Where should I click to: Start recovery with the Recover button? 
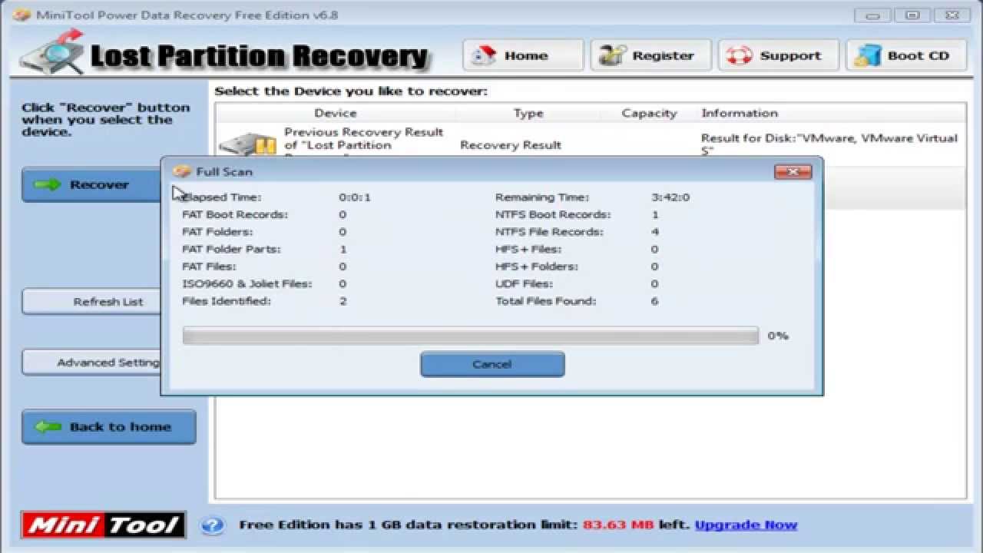point(91,184)
